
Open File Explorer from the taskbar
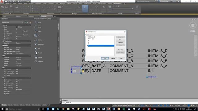click(68, 109)
